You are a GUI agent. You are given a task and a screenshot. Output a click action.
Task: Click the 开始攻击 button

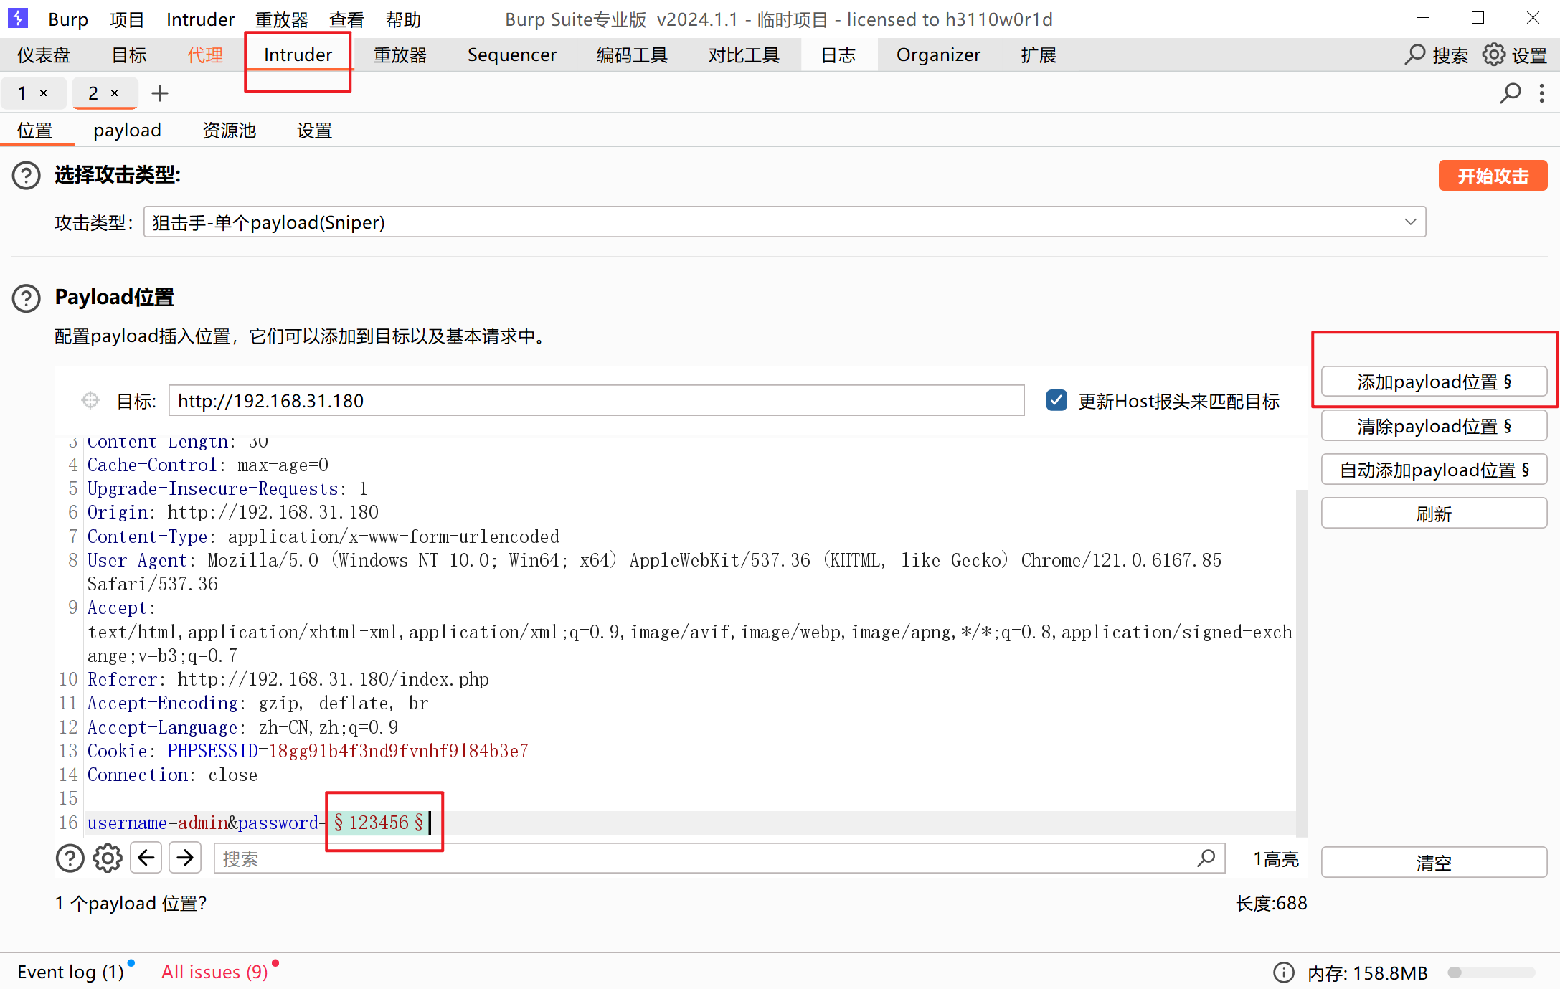point(1493,176)
